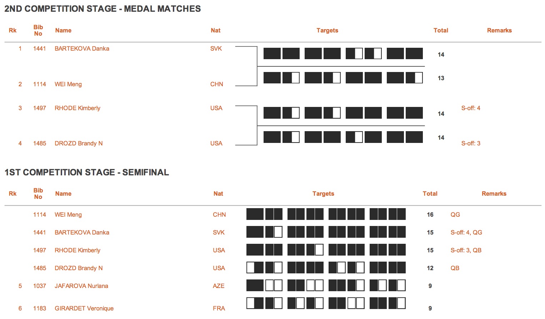Select the Remarks header in the medal matches table
This screenshot has height=319, width=545.
click(499, 31)
